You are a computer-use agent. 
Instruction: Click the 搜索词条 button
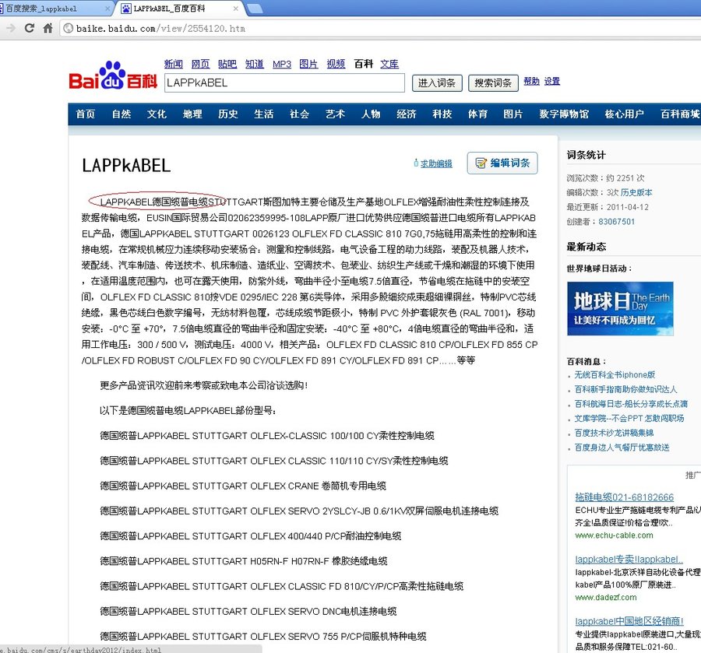pos(493,83)
